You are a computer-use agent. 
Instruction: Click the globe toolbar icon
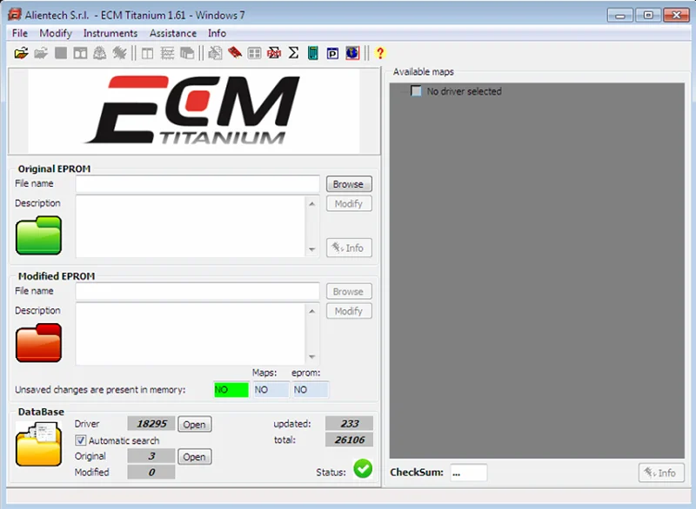352,53
